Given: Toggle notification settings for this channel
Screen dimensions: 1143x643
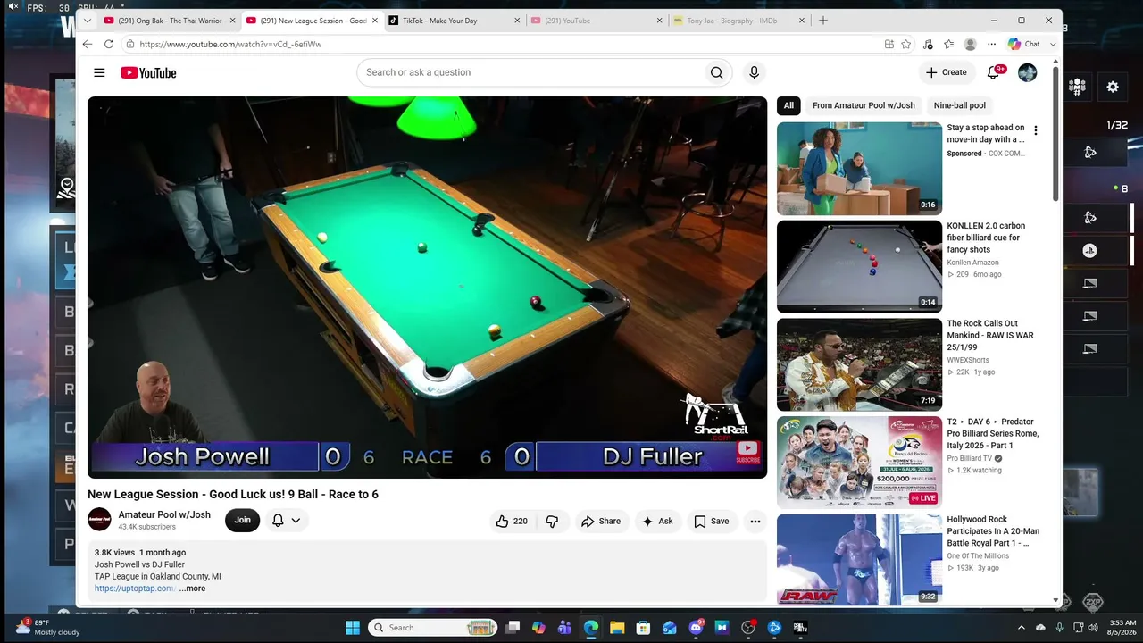Looking at the screenshot, I should pos(286,520).
